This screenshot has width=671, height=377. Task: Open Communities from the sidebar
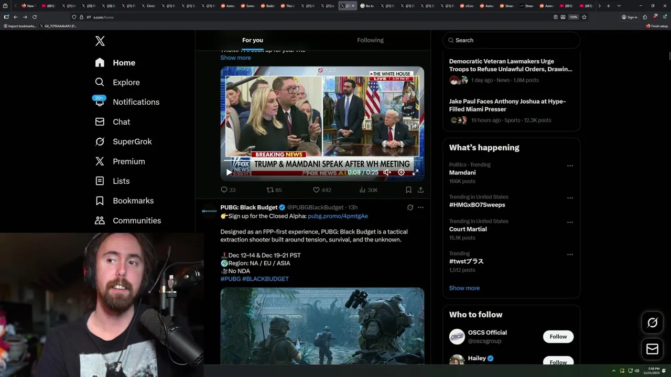(x=128, y=220)
